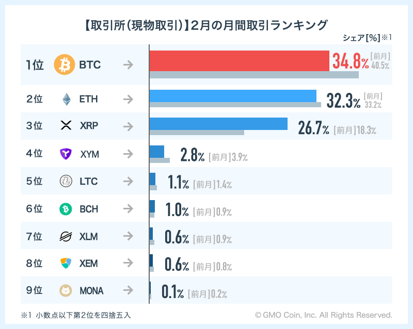Screen dimensions: 413x329
Task: Click the blue ETH share bar
Action: 232,96
